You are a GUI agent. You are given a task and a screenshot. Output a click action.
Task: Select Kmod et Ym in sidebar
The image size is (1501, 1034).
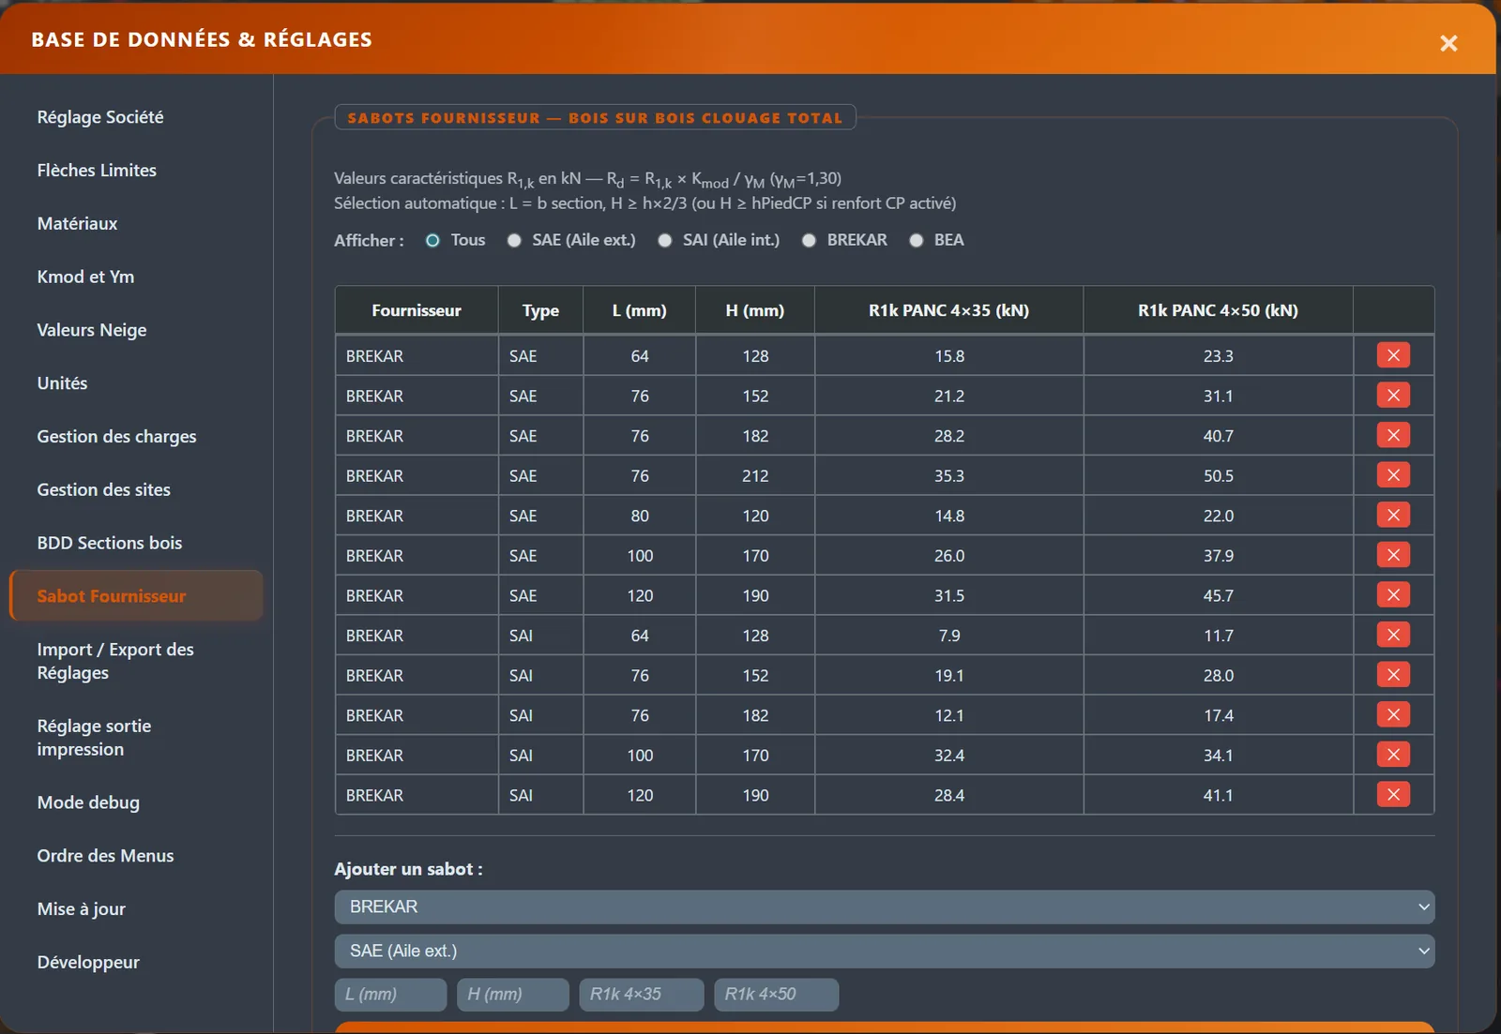pyautogui.click(x=136, y=277)
